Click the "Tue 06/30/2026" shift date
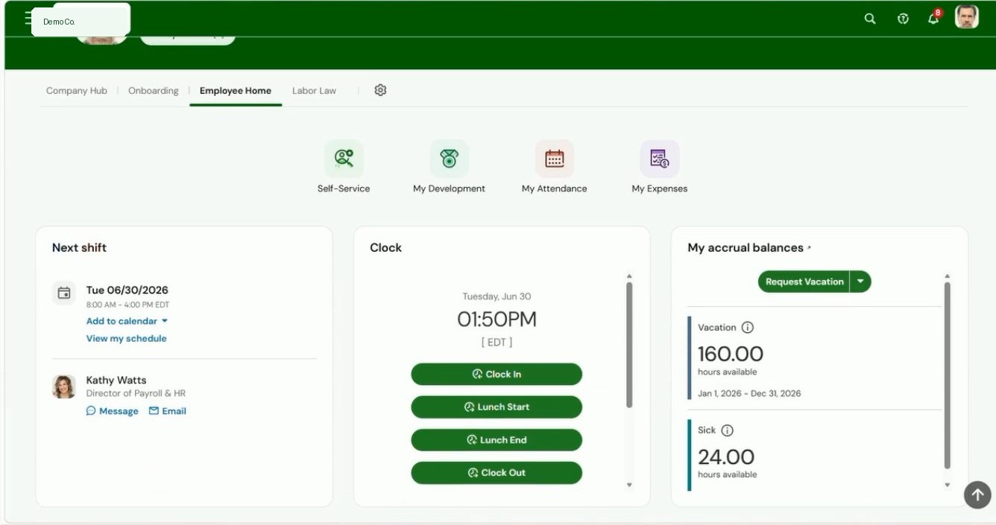This screenshot has width=996, height=525. point(127,290)
